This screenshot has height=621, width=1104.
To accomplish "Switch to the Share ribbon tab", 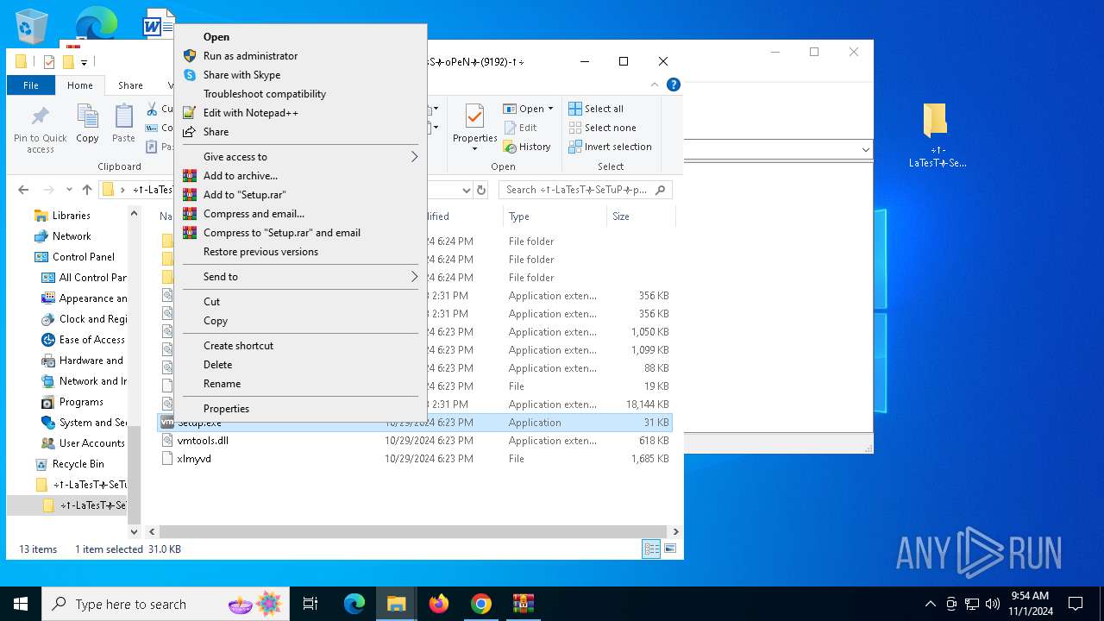I will [130, 85].
